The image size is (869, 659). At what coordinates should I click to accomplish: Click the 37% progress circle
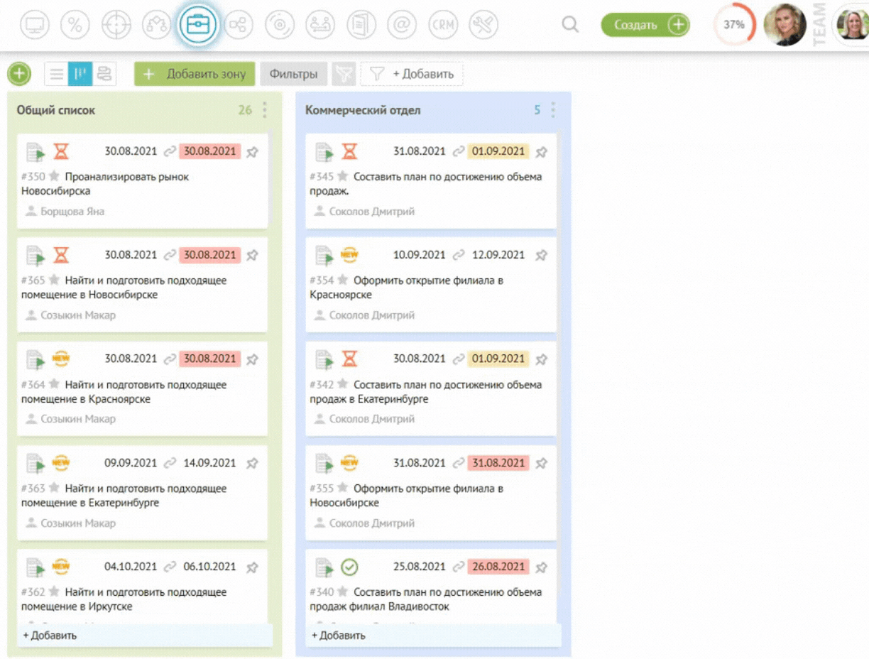tap(733, 24)
